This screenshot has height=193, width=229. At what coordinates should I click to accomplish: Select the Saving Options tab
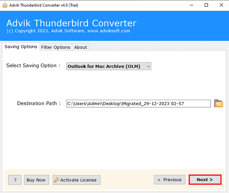coord(21,47)
